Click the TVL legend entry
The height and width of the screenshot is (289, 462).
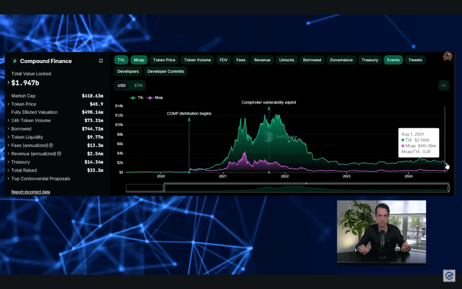point(136,98)
